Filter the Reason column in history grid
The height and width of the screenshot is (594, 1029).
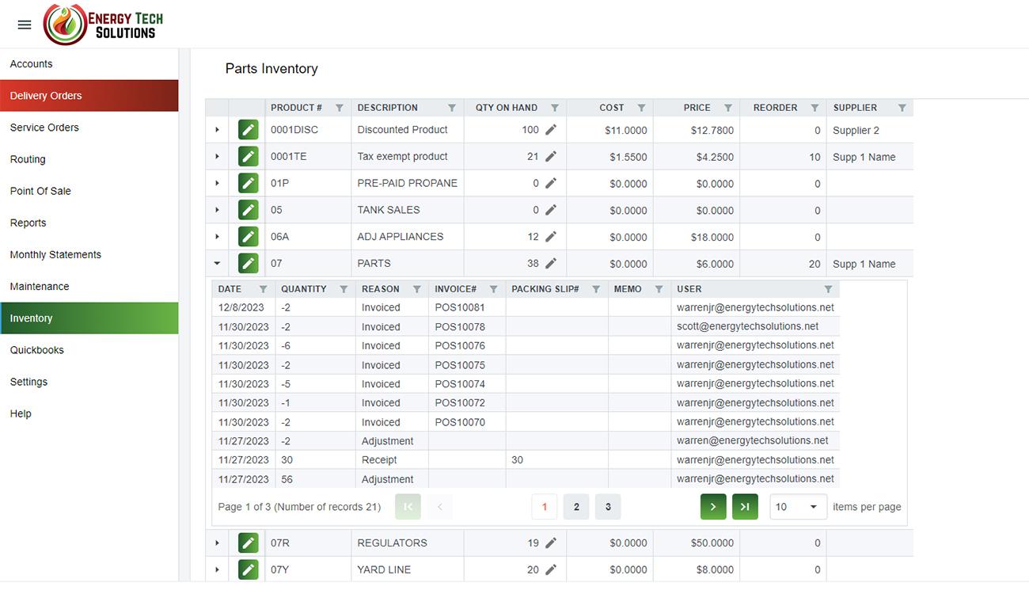416,289
